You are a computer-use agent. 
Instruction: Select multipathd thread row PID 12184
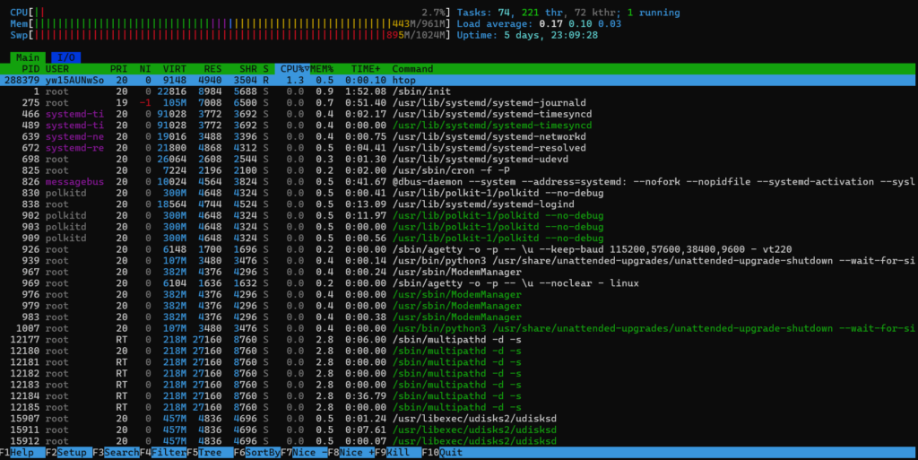459,395
